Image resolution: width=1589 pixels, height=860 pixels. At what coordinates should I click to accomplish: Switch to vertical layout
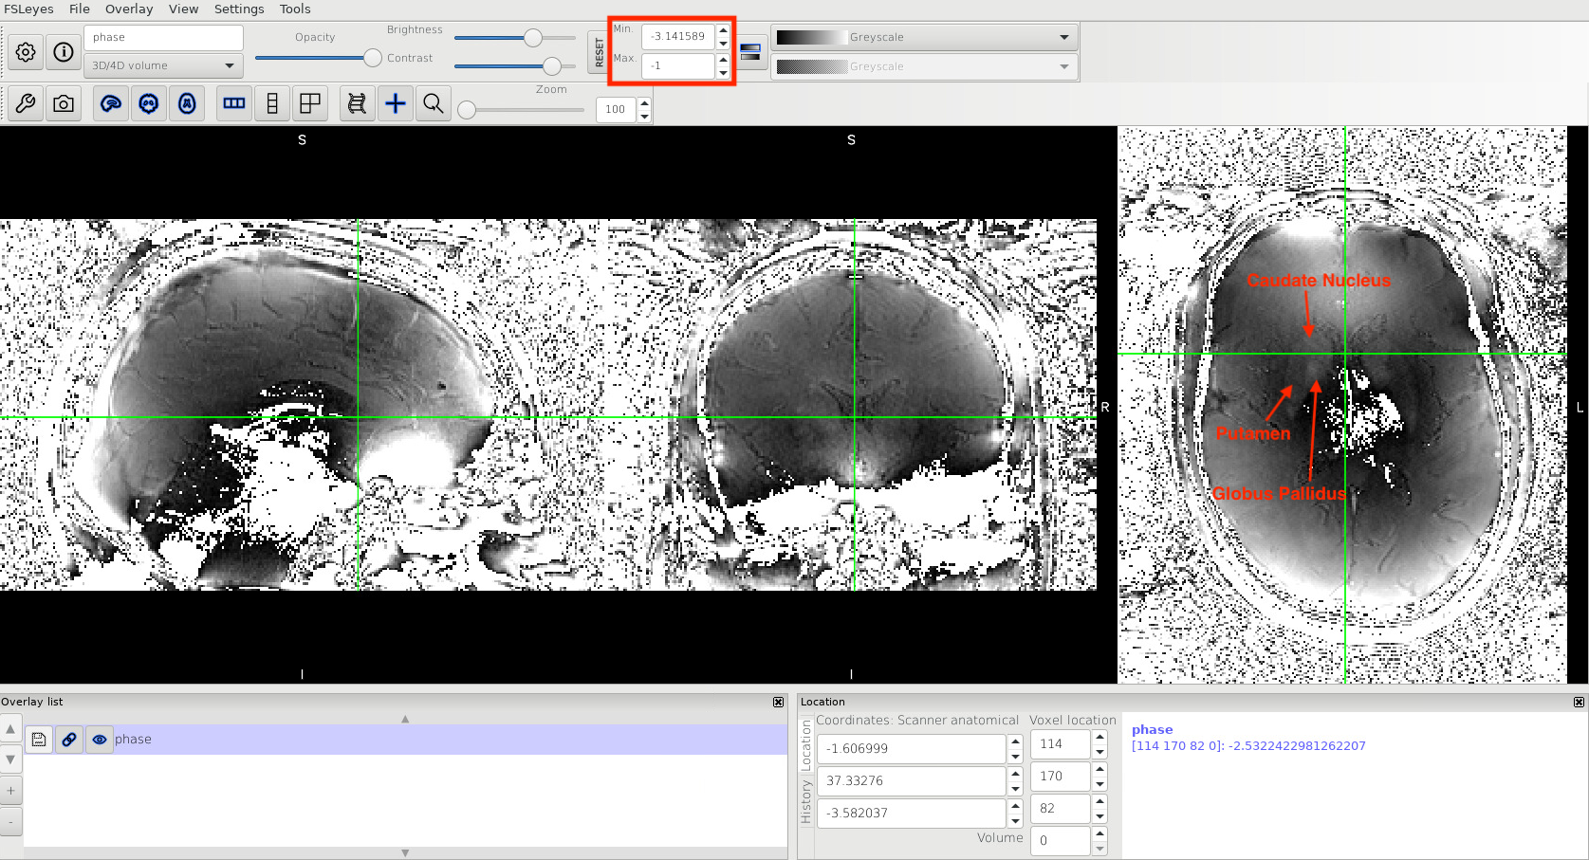click(x=272, y=103)
